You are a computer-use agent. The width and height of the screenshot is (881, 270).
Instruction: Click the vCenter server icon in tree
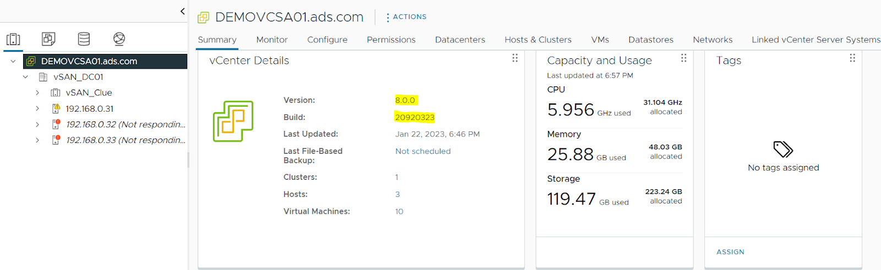[31, 61]
